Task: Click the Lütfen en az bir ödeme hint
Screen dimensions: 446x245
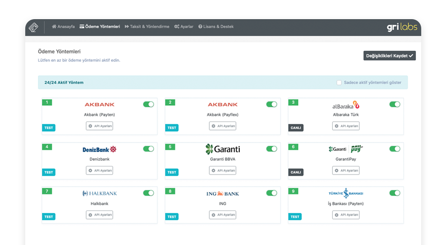Action: [79, 60]
